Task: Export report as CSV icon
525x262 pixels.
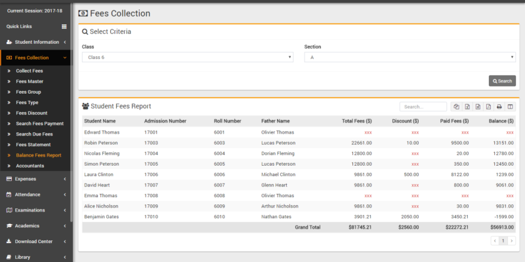Action: pos(478,107)
